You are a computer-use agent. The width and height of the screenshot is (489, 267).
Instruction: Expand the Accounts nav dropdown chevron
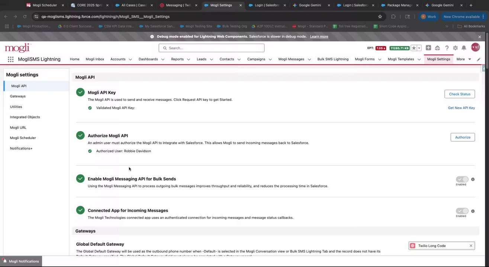[x=131, y=59]
